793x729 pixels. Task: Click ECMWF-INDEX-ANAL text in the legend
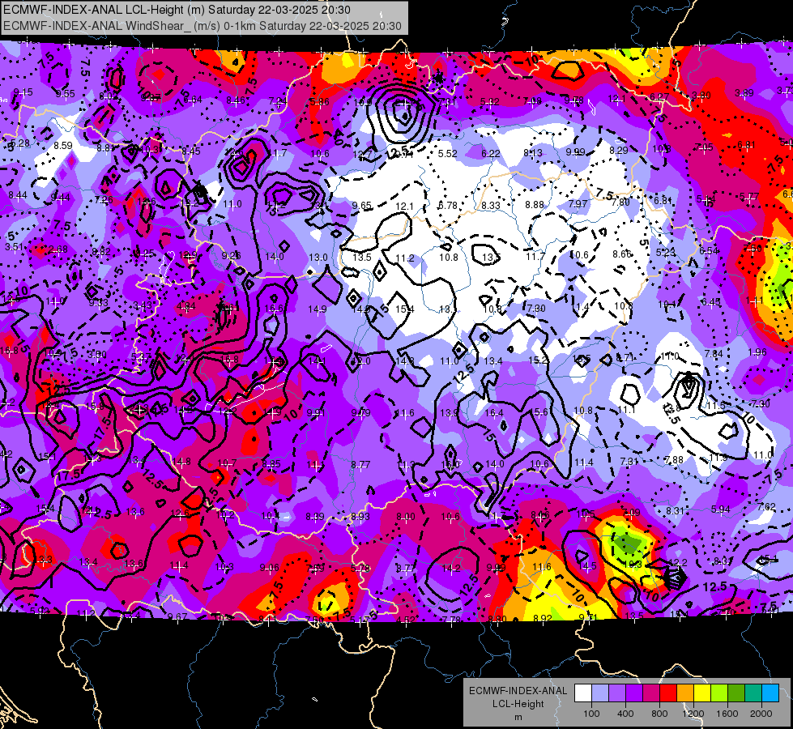(518, 691)
